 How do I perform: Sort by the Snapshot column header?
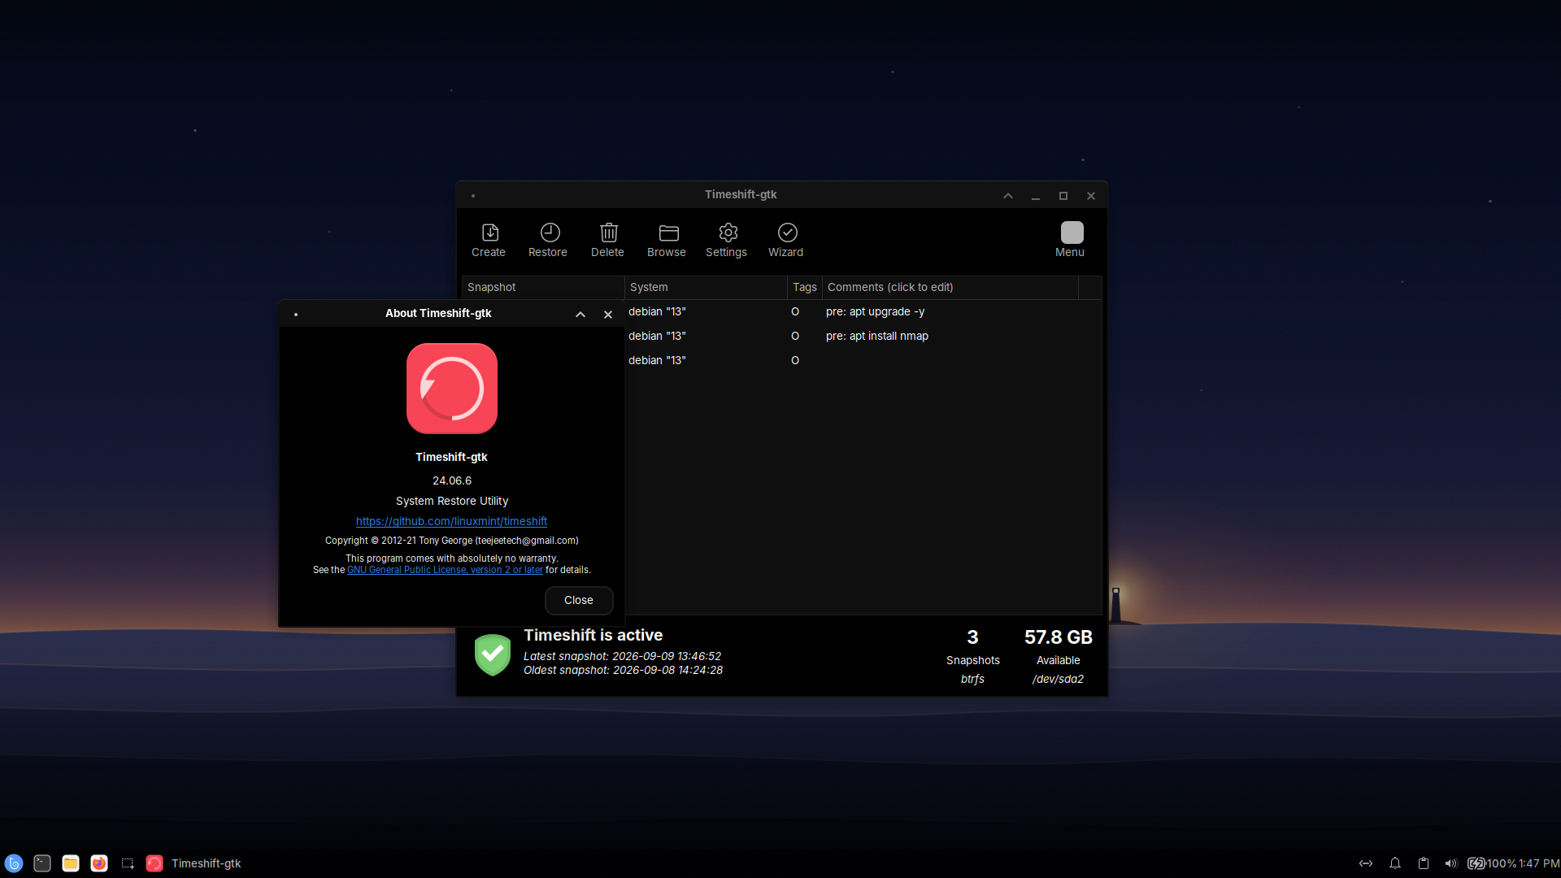coord(543,288)
